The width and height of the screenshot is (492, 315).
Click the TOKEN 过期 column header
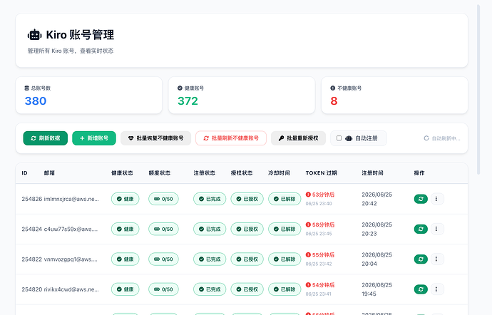(x=322, y=173)
